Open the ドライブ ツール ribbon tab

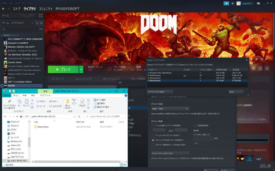tap(45, 96)
